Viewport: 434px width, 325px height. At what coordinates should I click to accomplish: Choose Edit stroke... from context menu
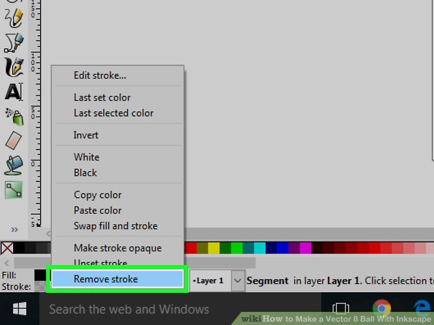[x=118, y=76]
